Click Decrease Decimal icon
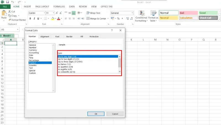221x125 pixels. (x=131, y=18)
